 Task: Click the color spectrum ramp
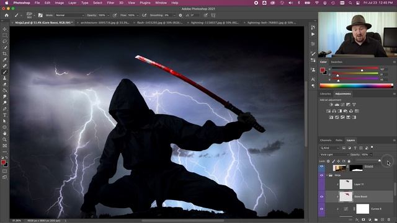(357, 85)
